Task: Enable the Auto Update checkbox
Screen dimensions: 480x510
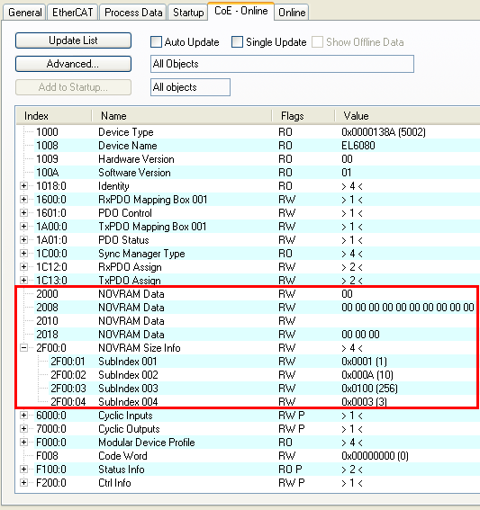Action: [156, 42]
